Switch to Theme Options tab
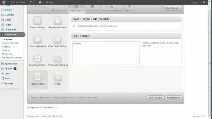Viewport: 212px width, 119px height. coord(77,9)
